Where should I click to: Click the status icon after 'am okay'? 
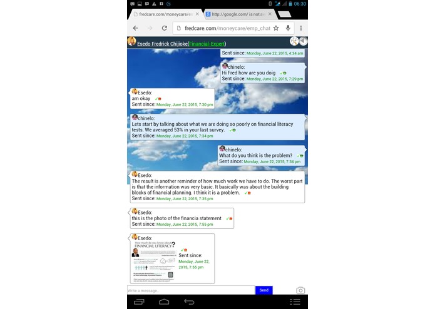(158, 99)
